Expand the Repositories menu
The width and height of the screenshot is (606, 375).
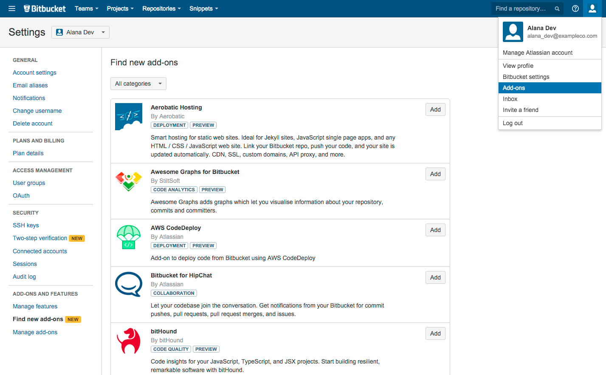(x=161, y=8)
